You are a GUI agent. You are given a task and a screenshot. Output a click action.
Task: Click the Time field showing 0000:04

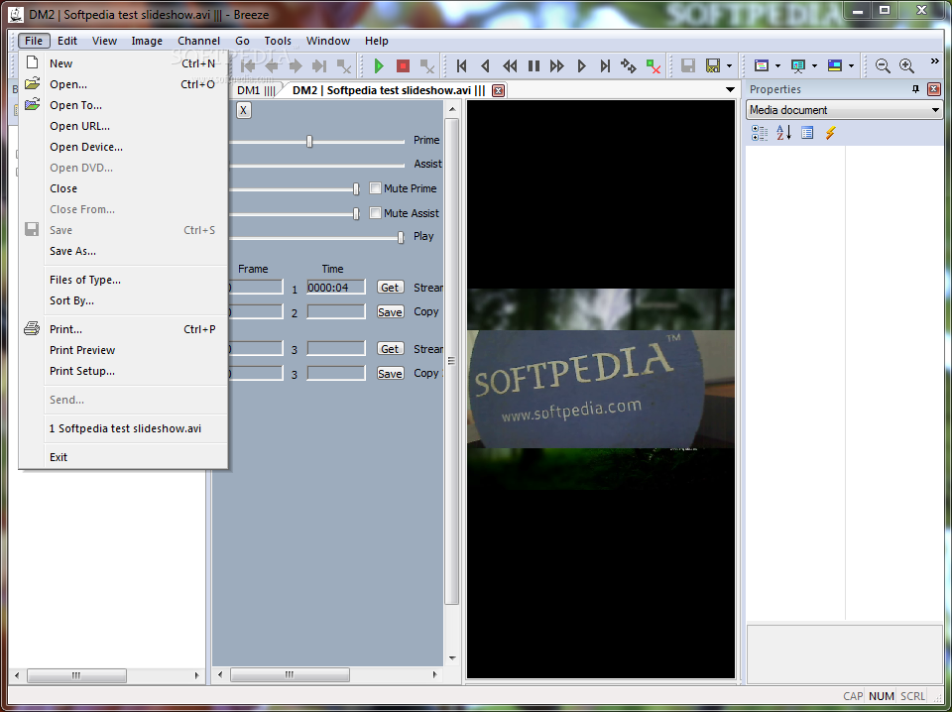coord(336,288)
